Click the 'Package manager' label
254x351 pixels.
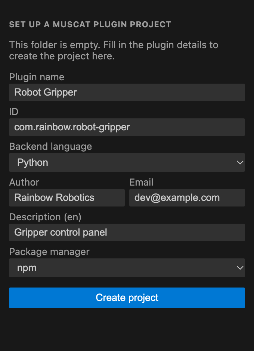pos(49,252)
